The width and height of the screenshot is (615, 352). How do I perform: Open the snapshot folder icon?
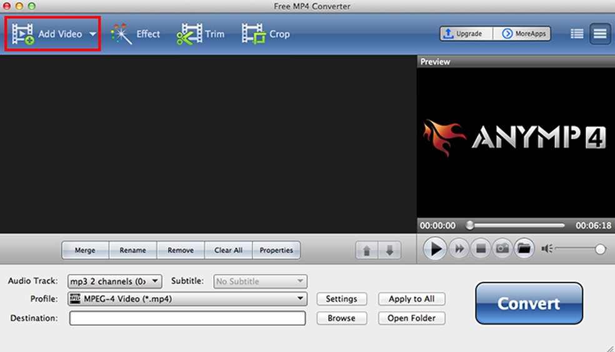click(524, 249)
